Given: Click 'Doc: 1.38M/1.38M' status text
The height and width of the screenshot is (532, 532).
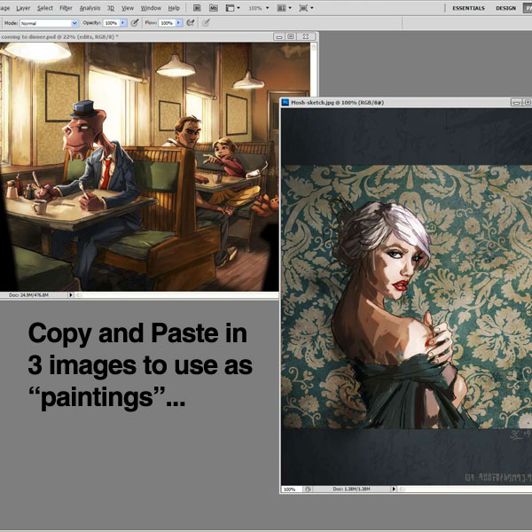Looking at the screenshot, I should click(351, 489).
